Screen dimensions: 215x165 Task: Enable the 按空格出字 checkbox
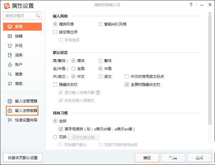coord(55,32)
